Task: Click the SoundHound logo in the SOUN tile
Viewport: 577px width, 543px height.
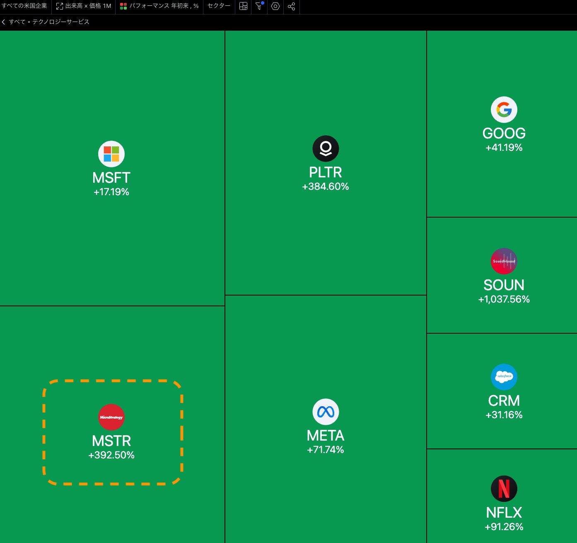Action: pos(504,261)
